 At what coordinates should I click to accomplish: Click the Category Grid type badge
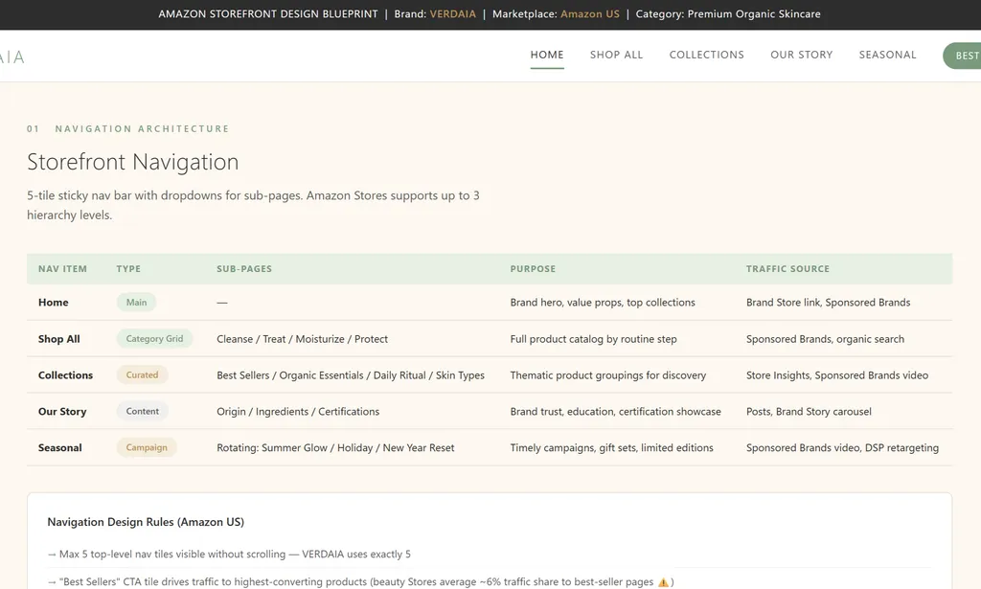click(x=154, y=339)
